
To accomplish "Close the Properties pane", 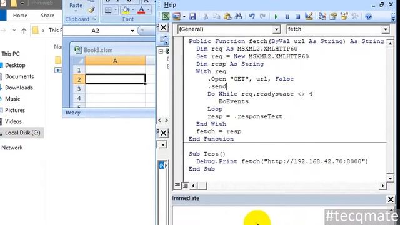I will pyautogui.click(x=164, y=132).
